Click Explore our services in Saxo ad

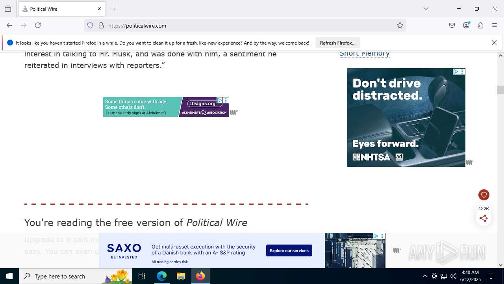289,250
